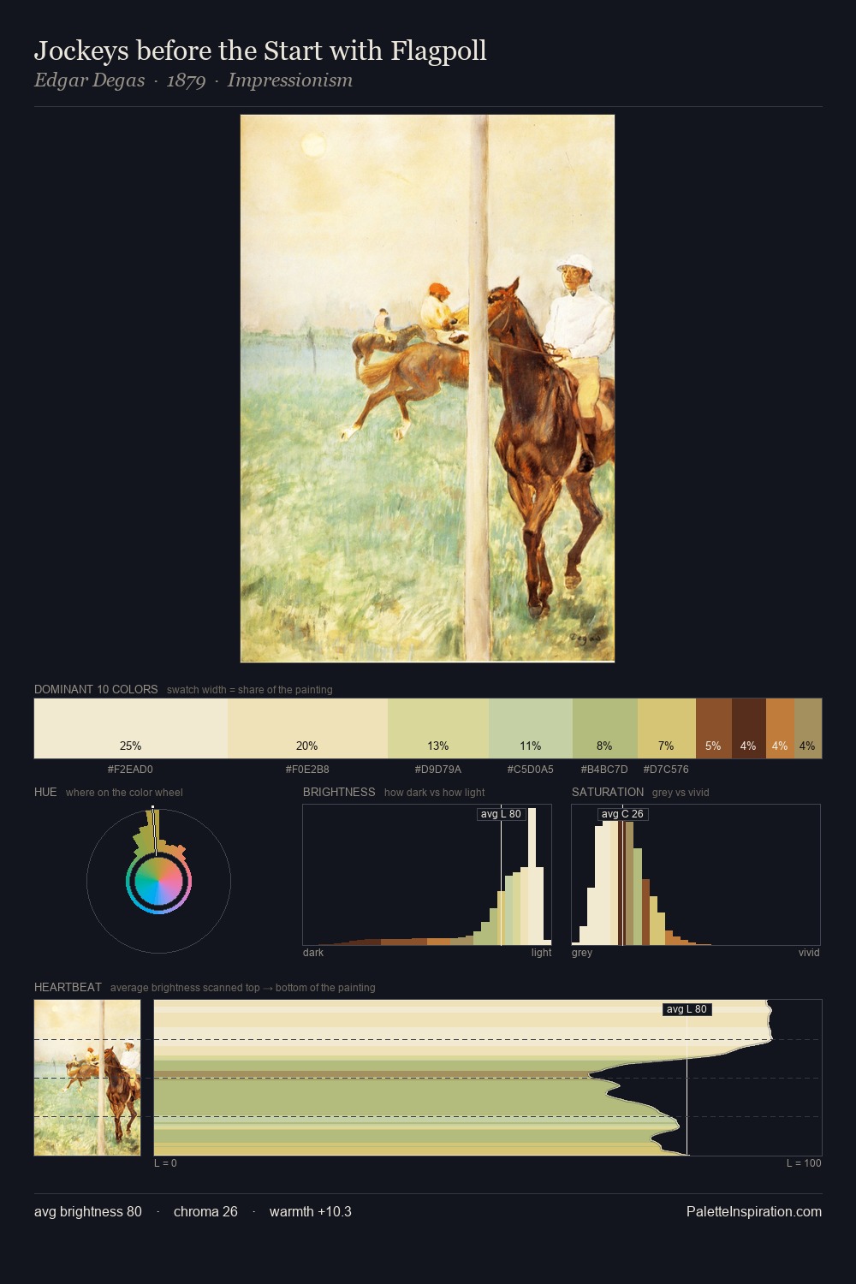Click 'Edgar Degas' in the subtitle
Viewport: 856px width, 1284px height.
click(89, 80)
